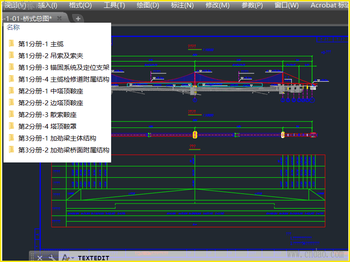Click the folder name 第2分册-3 散索鞍座
The height and width of the screenshot is (262, 350).
click(47, 114)
